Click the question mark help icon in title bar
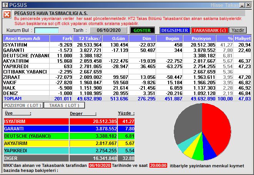Image resolution: width=254 pixels, height=175 pixels. click(x=5, y=5)
